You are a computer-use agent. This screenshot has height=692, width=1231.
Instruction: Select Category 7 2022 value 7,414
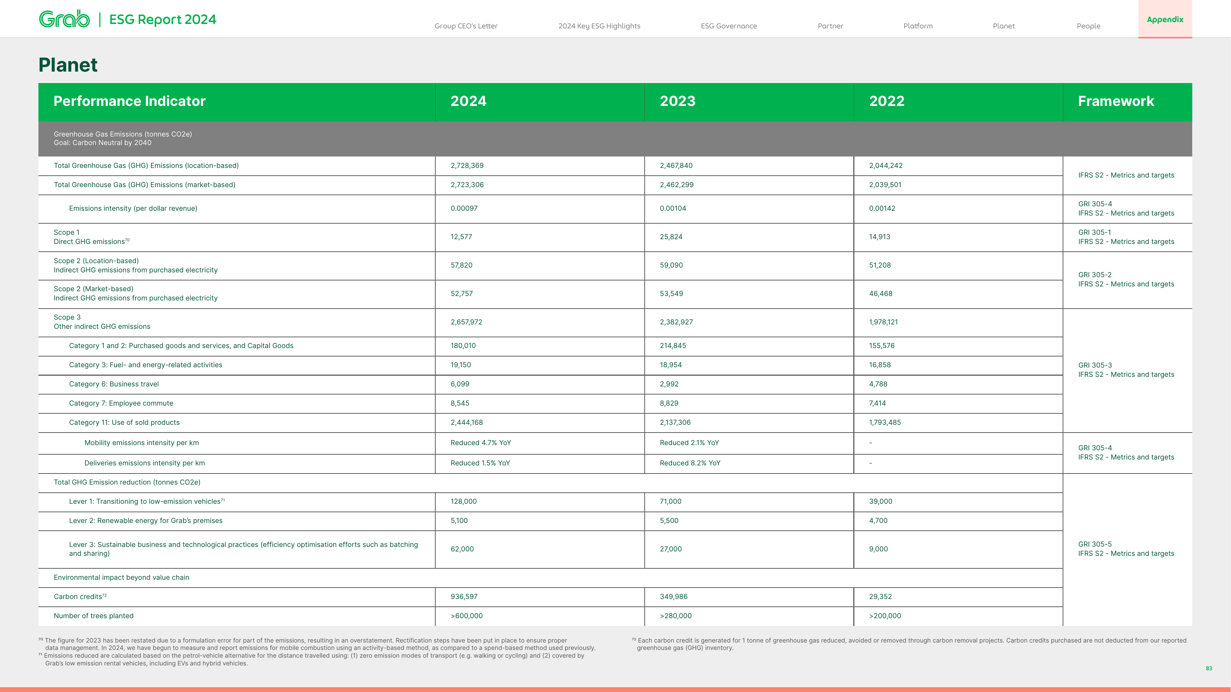pos(877,403)
